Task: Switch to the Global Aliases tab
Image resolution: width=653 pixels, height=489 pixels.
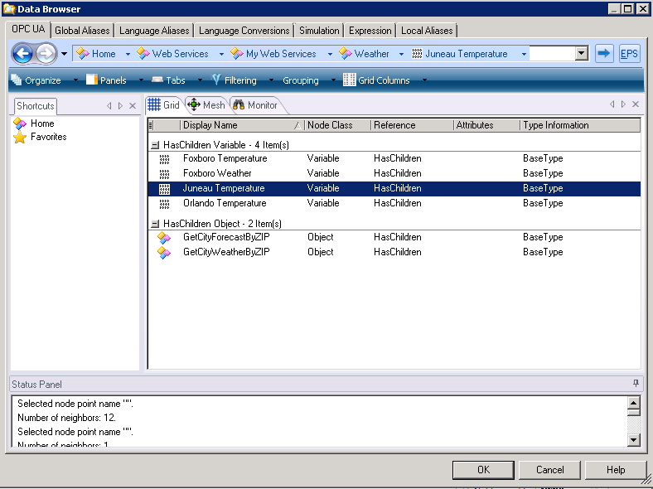Action: click(x=82, y=31)
